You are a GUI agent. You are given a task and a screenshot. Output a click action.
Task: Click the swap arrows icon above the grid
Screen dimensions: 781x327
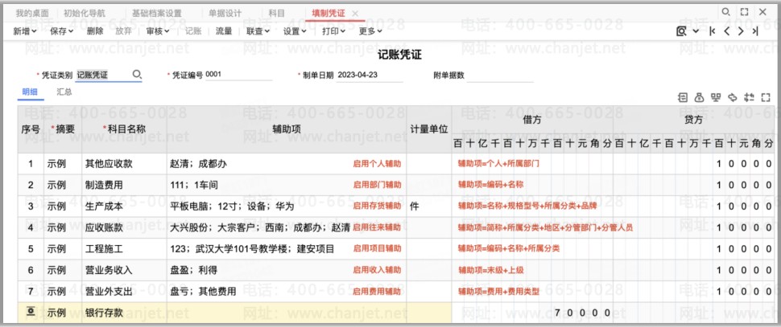749,97
